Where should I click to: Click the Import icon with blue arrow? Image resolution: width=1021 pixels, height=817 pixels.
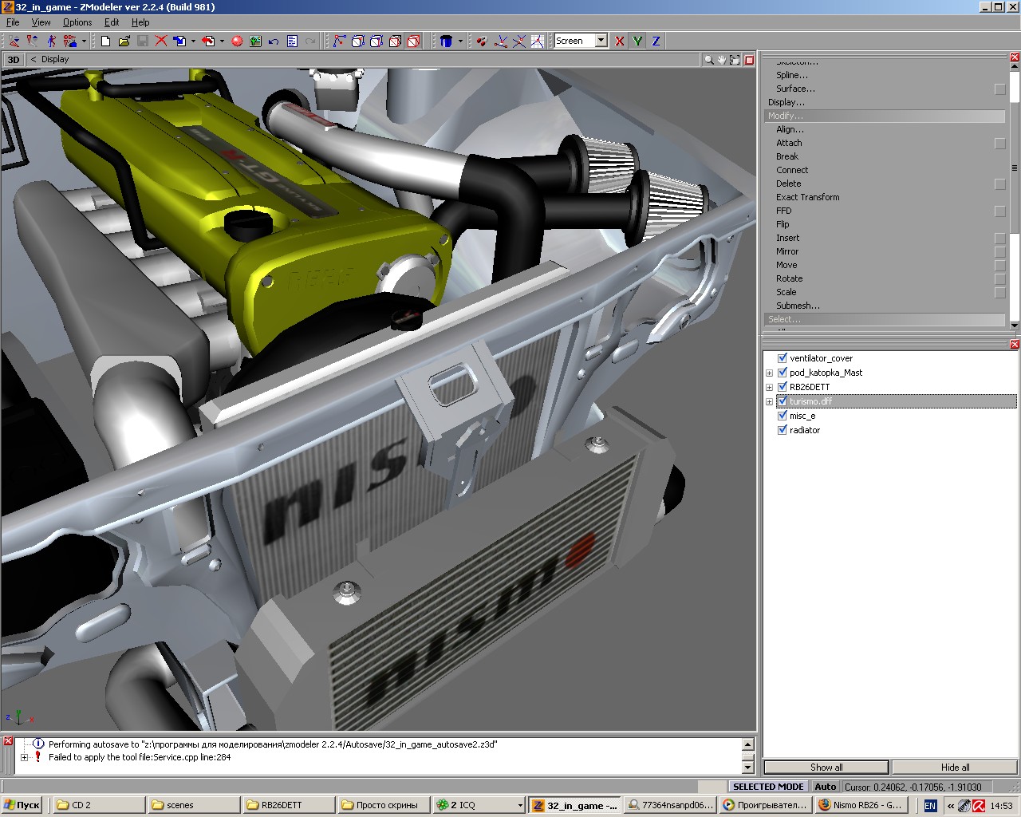click(x=179, y=41)
